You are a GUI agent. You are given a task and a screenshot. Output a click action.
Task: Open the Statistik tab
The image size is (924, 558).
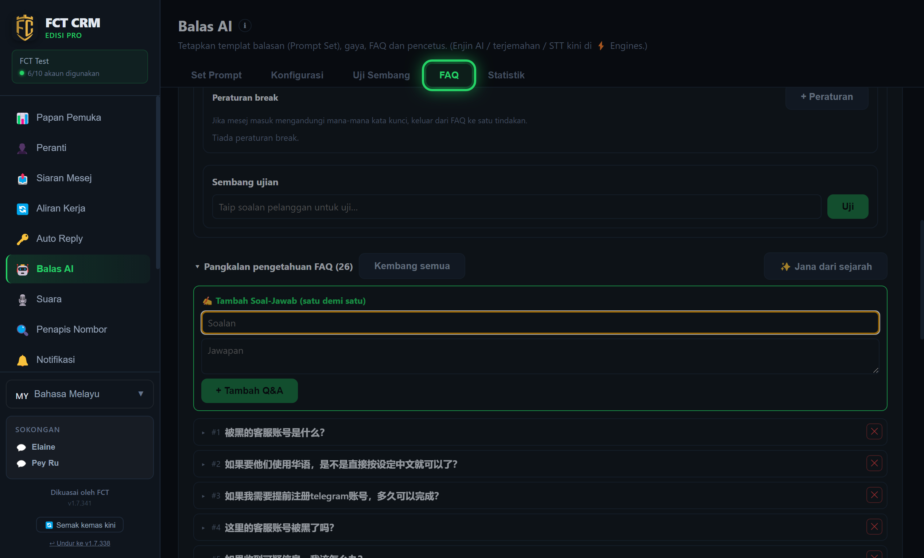coord(506,75)
